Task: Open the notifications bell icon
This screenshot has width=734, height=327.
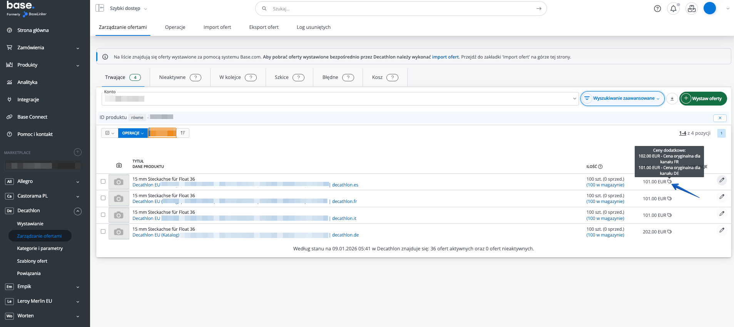Action: (673, 8)
